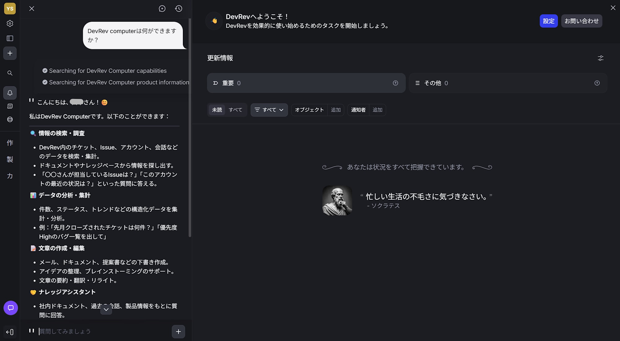Open お問い合わせ support button
Screen dimensions: 620x341
pyautogui.click(x=582, y=21)
